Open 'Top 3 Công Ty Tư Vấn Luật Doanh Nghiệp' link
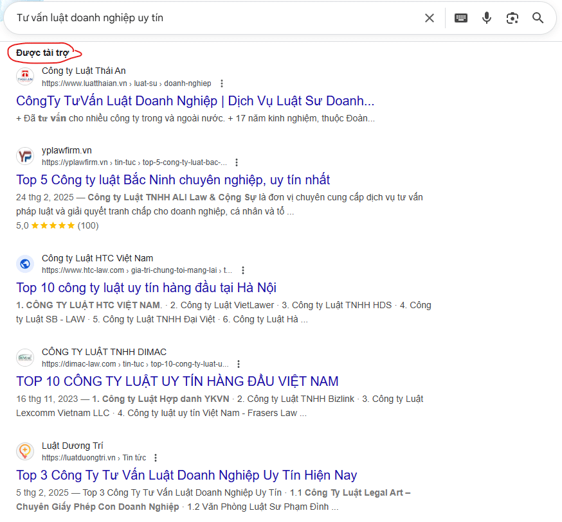This screenshot has height=522, width=562. (186, 475)
